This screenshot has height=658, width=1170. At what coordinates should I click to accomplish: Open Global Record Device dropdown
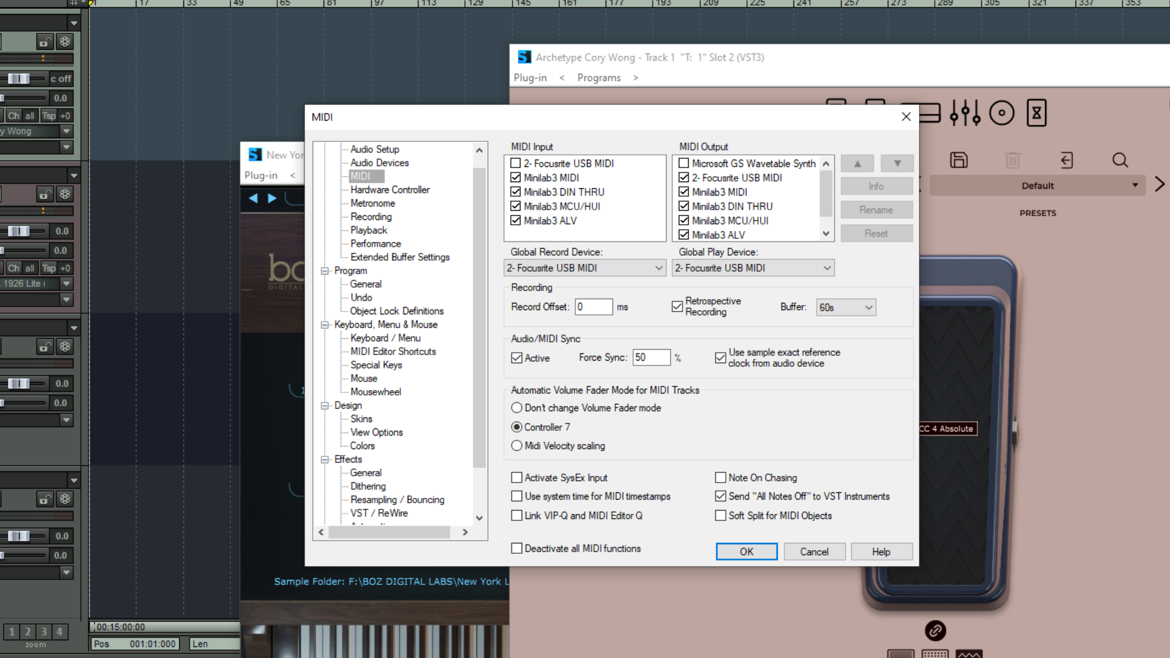pos(585,268)
